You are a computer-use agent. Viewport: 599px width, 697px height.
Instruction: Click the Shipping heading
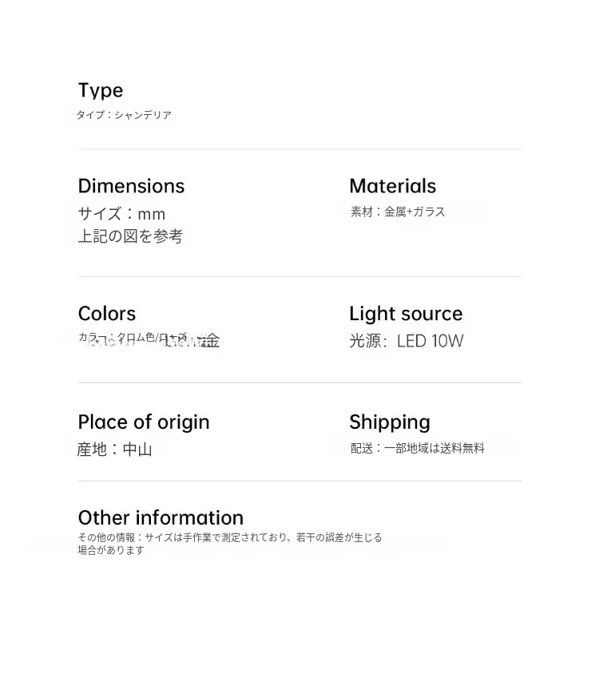[389, 422]
